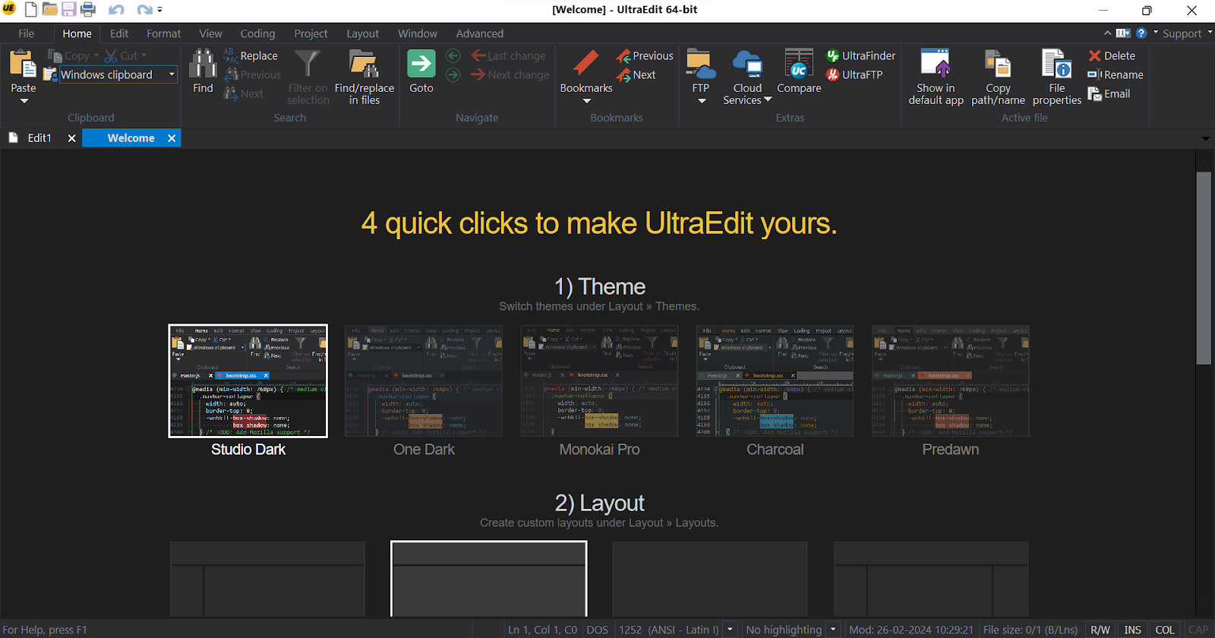Click Ln 1, Col 1 position indicator

tap(542, 630)
